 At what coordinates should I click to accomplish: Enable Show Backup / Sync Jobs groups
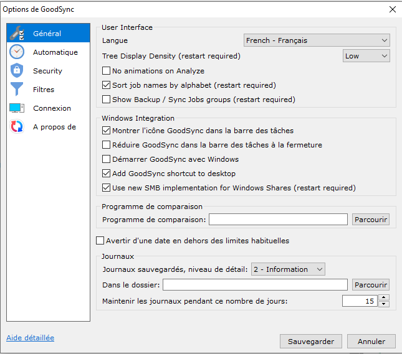click(106, 100)
